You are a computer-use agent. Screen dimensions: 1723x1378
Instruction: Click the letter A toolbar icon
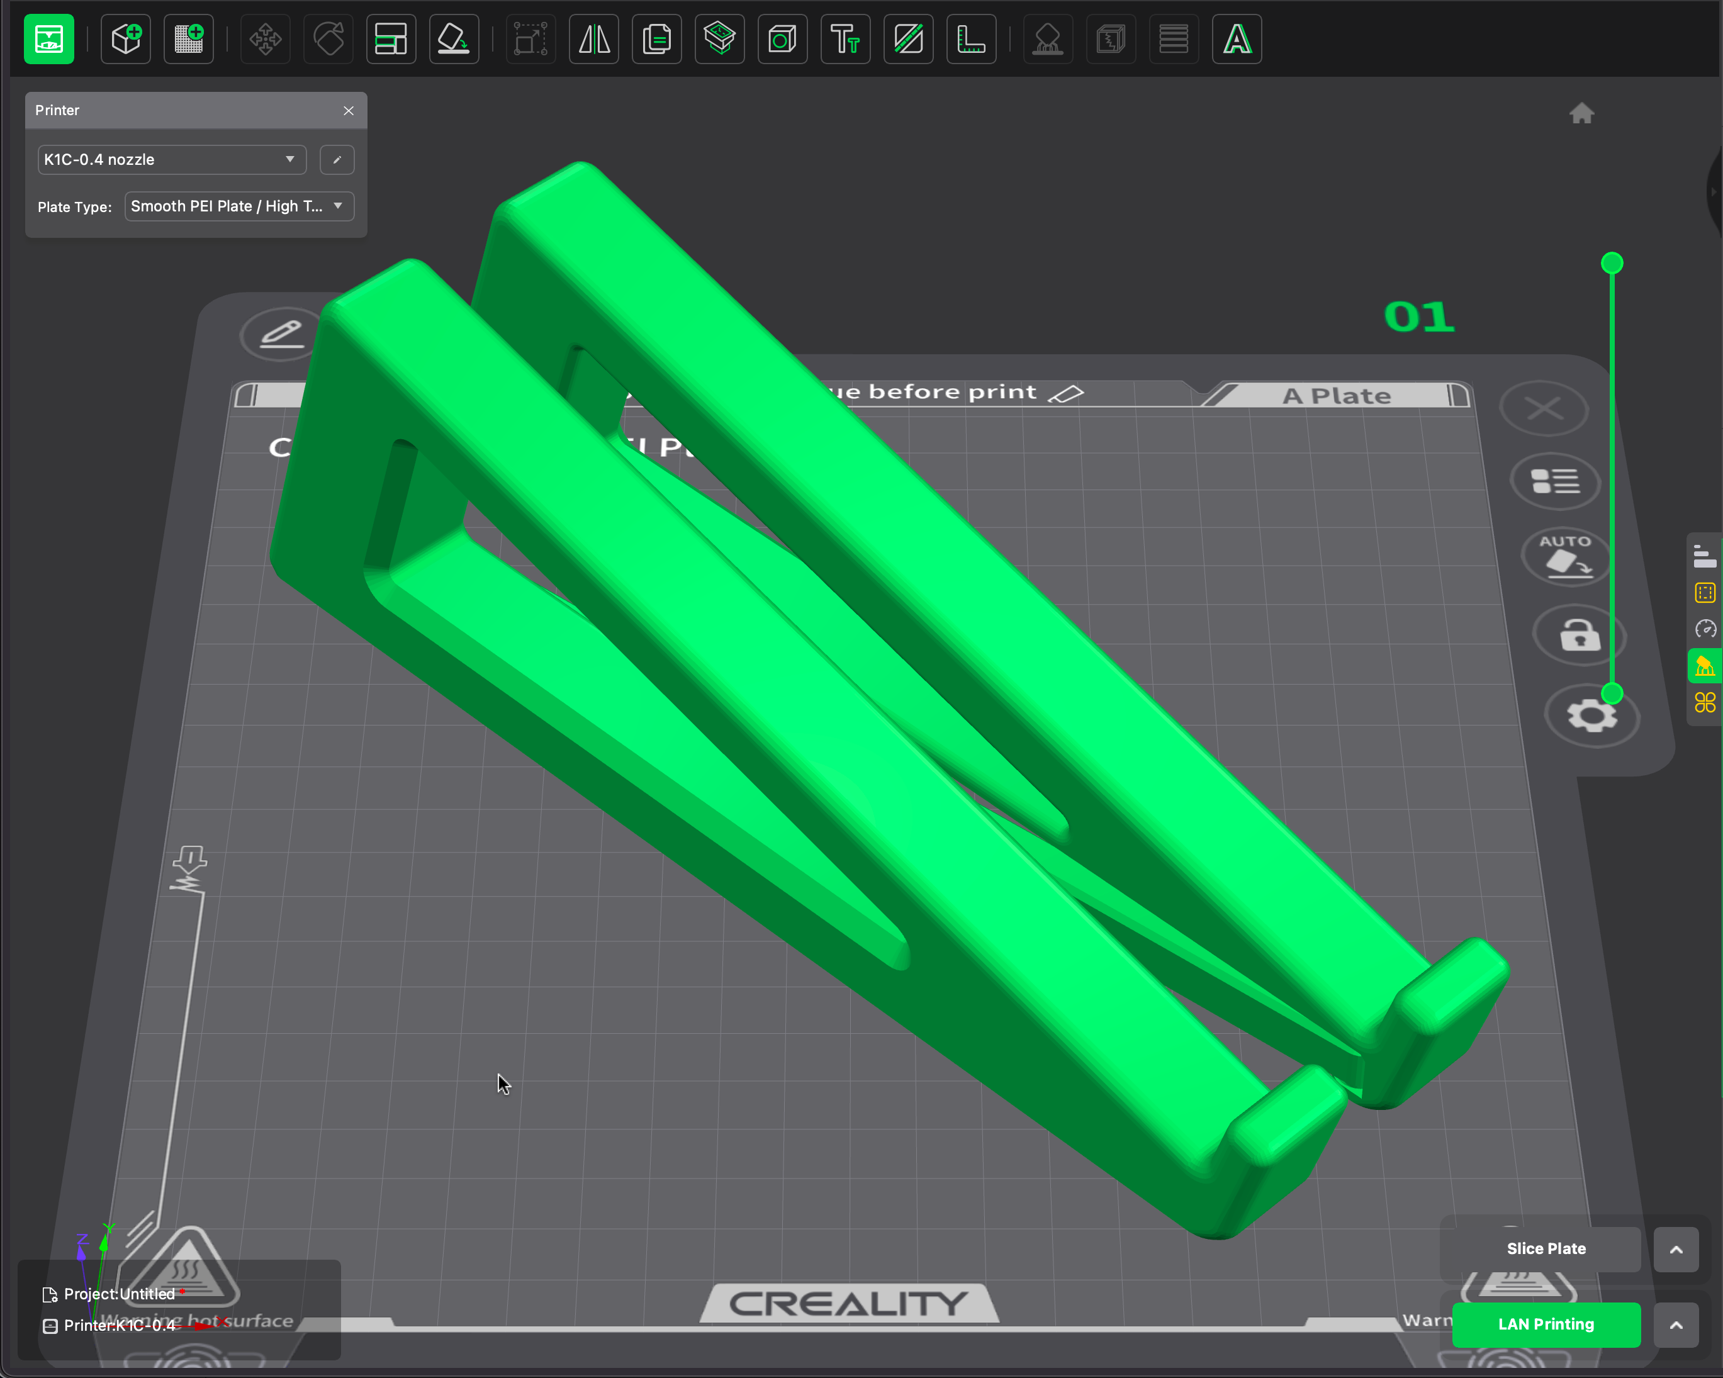[1237, 38]
